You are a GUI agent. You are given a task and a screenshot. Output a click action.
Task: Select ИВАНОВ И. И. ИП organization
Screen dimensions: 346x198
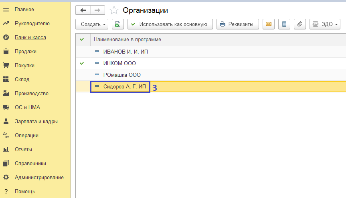[x=125, y=52]
